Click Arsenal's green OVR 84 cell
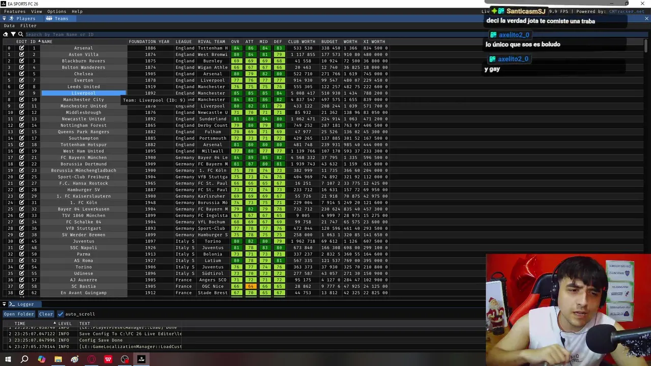The height and width of the screenshot is (366, 651). 236,48
